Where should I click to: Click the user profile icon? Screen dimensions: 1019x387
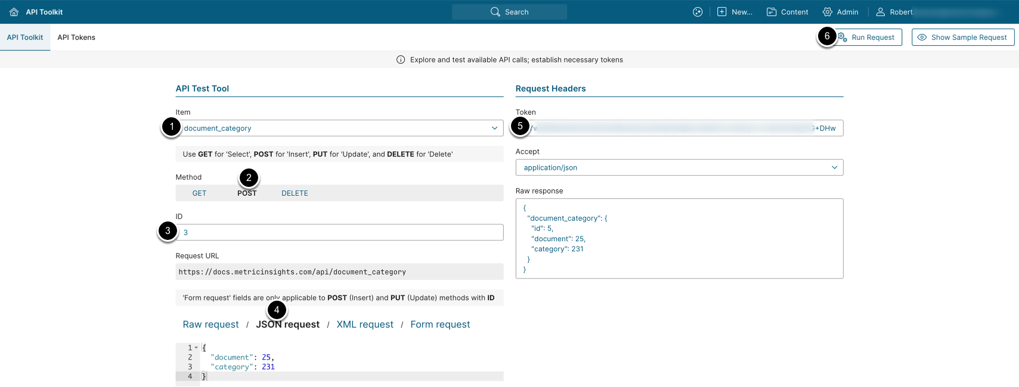pyautogui.click(x=880, y=12)
